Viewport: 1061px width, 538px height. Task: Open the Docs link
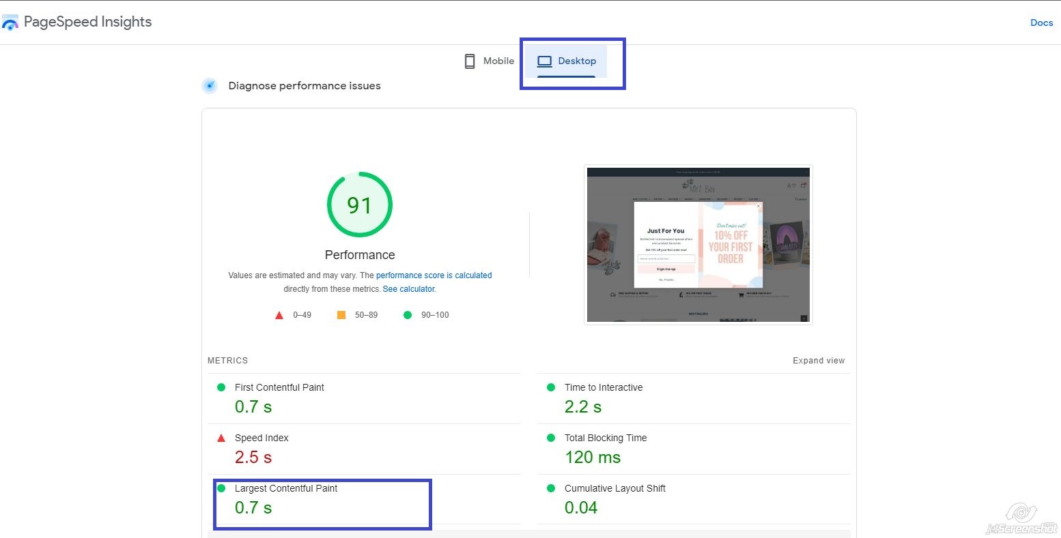(x=1041, y=23)
